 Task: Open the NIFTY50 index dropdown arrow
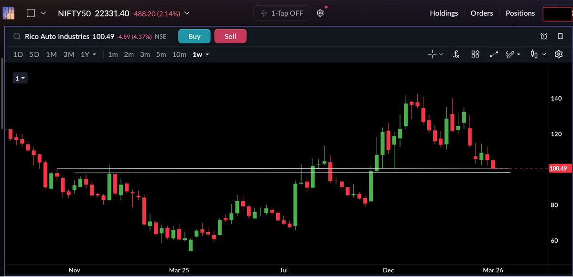[187, 13]
